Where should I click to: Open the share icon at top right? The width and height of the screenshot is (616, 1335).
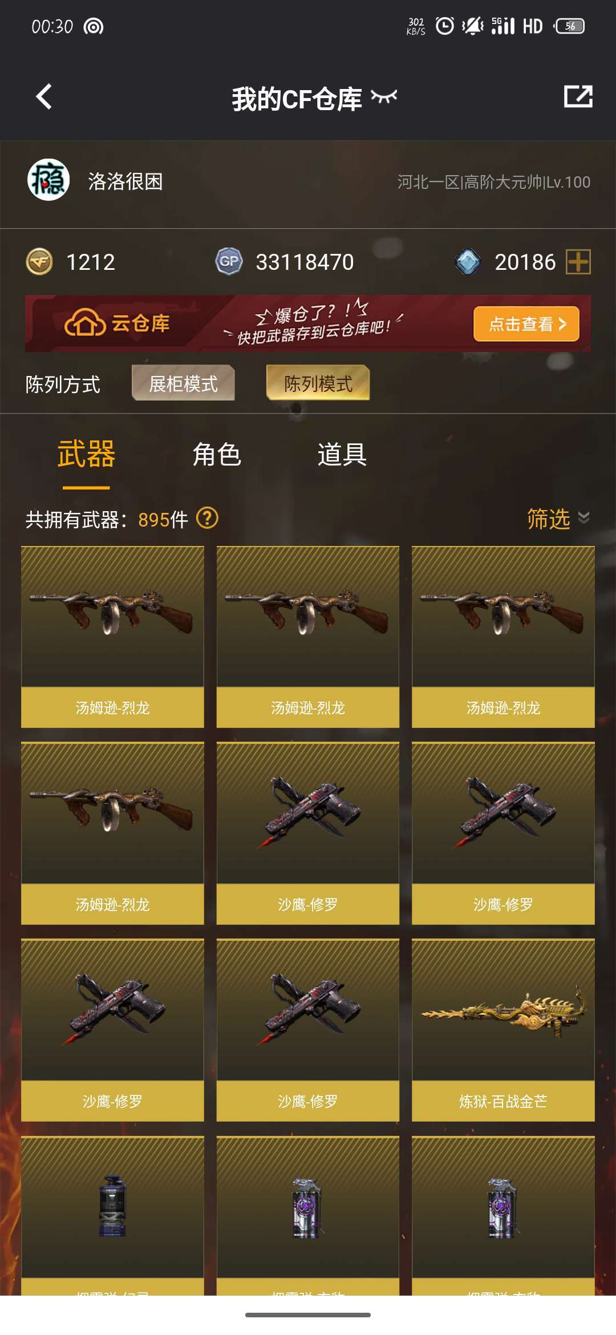coord(578,96)
